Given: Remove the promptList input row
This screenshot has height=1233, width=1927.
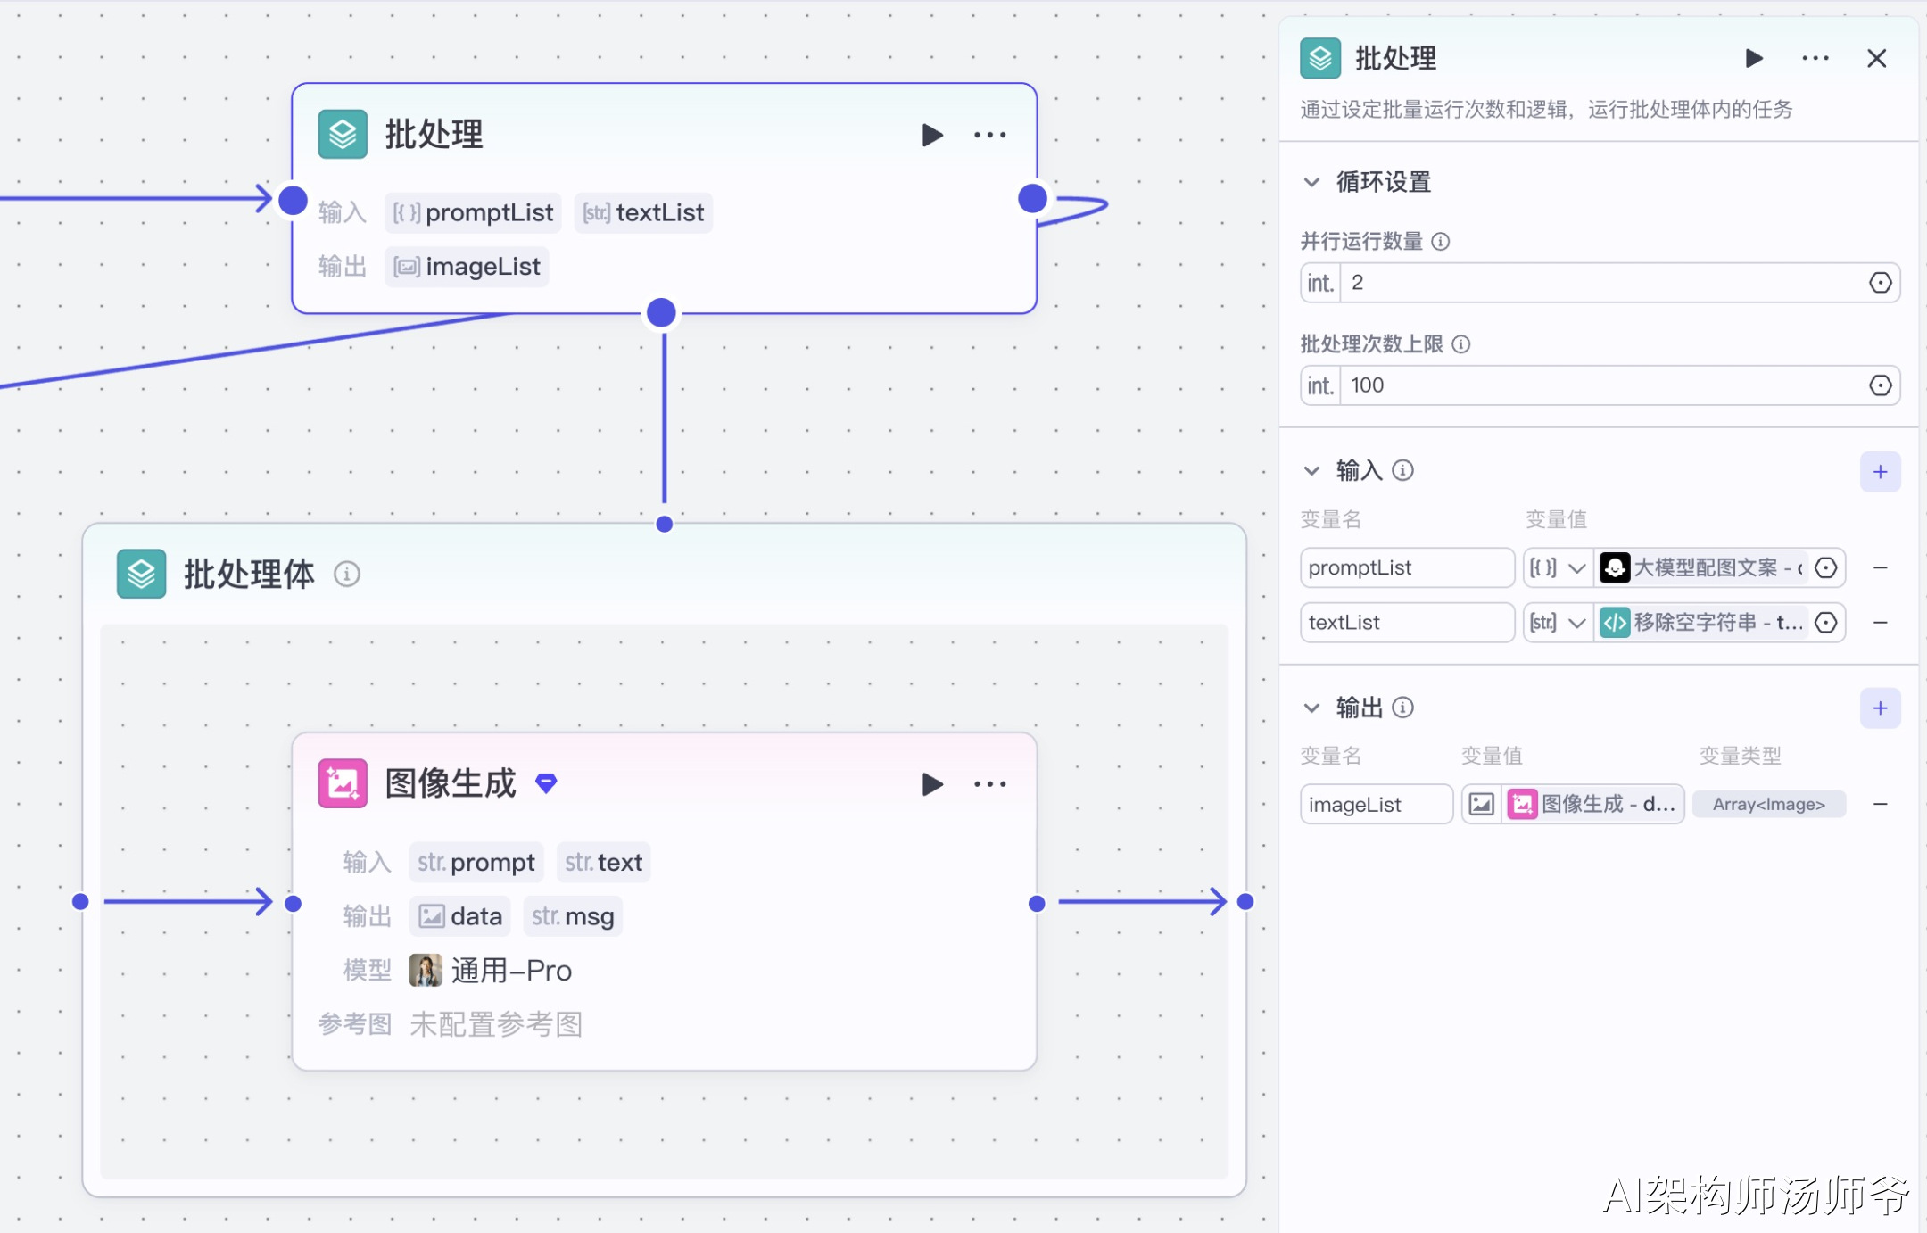Looking at the screenshot, I should click(x=1880, y=567).
